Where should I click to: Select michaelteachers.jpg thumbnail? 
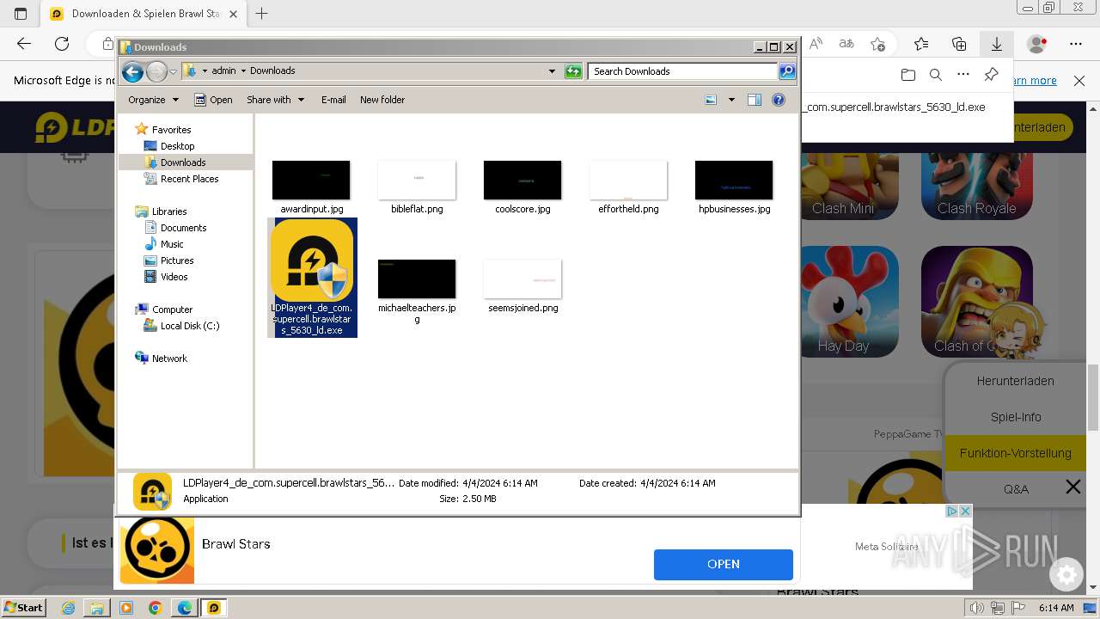[x=417, y=279]
